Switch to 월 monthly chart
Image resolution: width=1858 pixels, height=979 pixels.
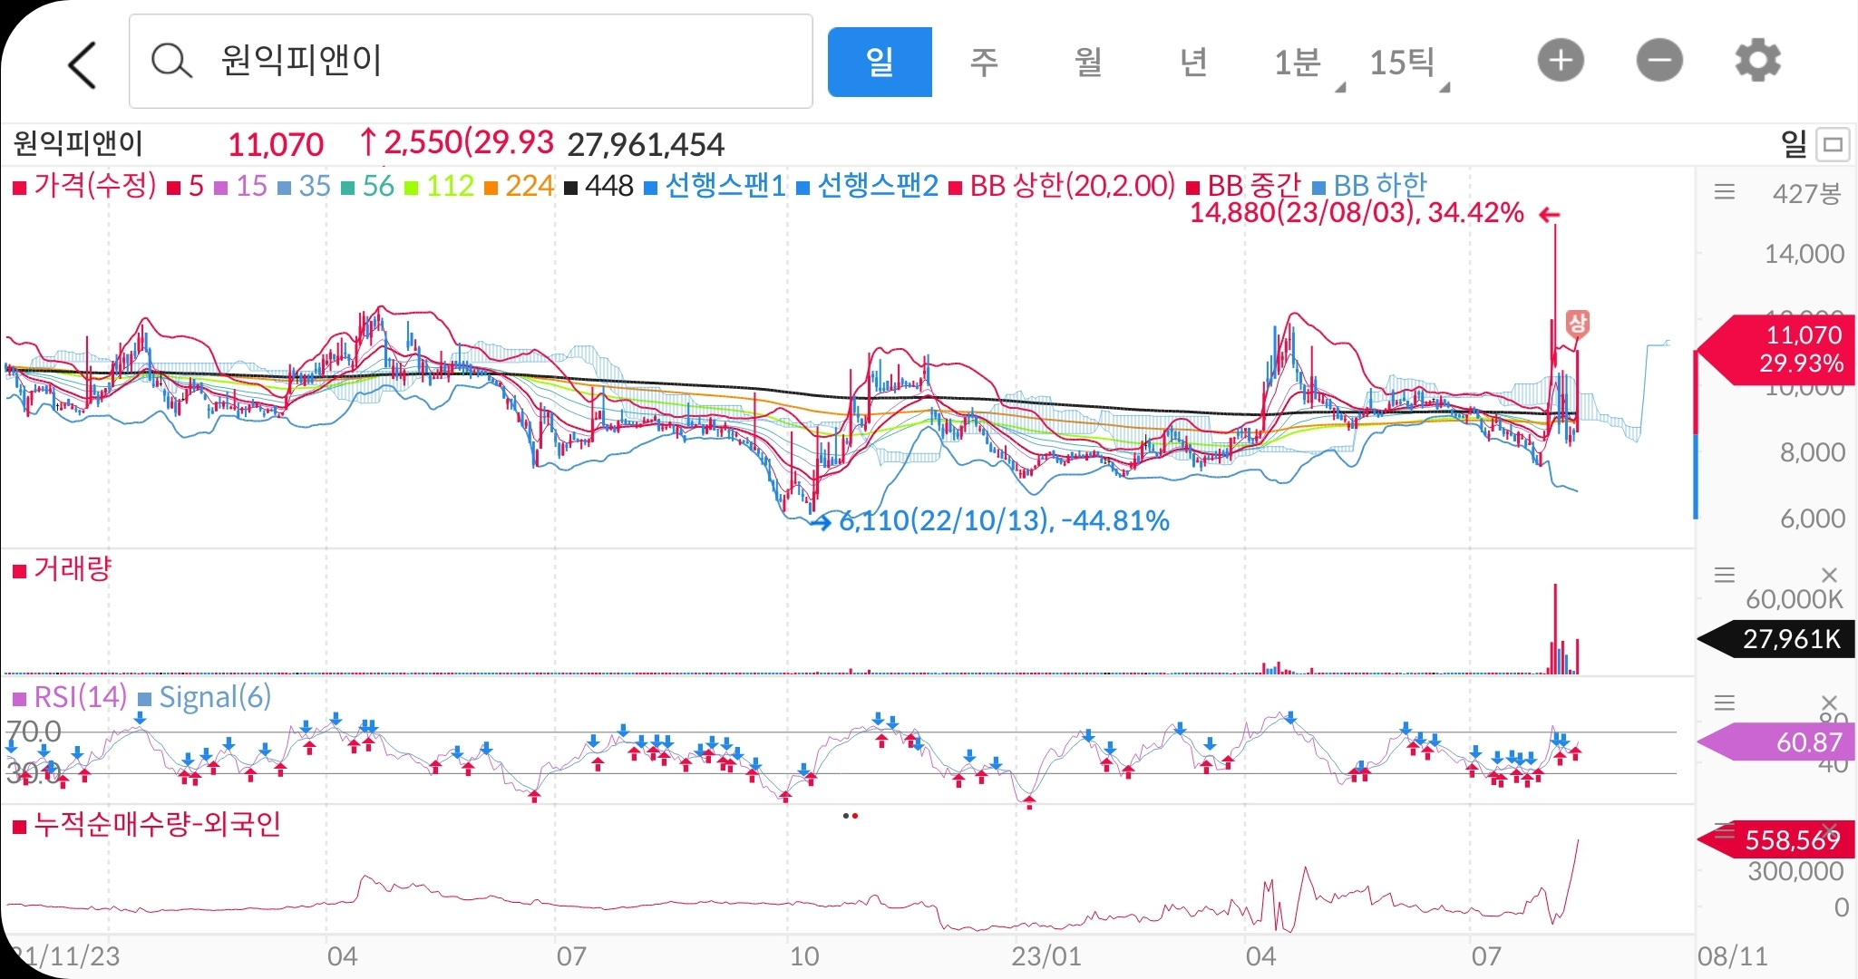click(1088, 62)
